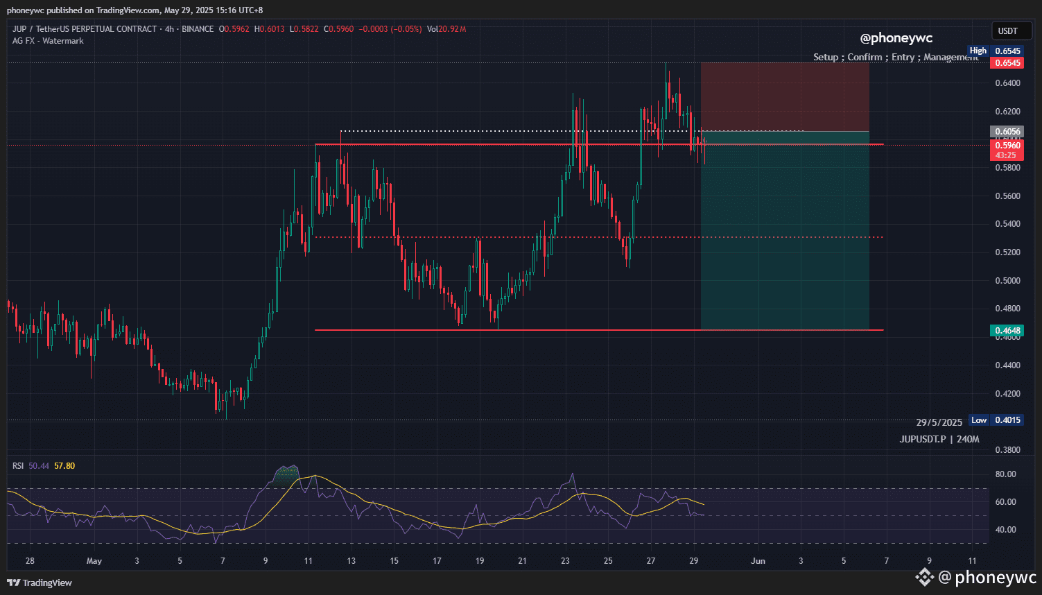Screen dimensions: 1042x595
Task: Click the 28 date on time axis
Action: tap(30, 561)
